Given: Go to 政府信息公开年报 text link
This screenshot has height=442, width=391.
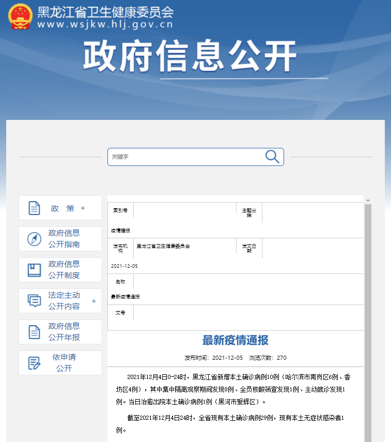Looking at the screenshot, I should pos(64,332).
